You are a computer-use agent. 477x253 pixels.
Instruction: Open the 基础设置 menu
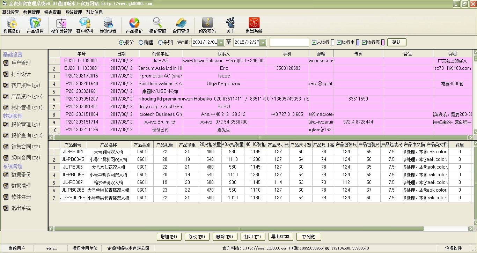(x=10, y=12)
